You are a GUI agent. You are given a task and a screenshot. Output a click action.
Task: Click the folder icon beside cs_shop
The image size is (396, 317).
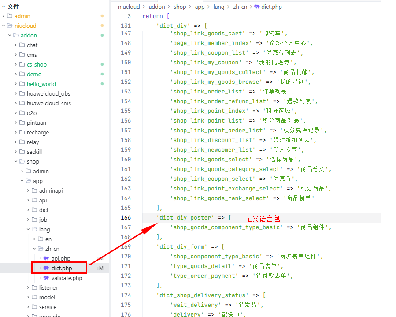pyautogui.click(x=22, y=64)
